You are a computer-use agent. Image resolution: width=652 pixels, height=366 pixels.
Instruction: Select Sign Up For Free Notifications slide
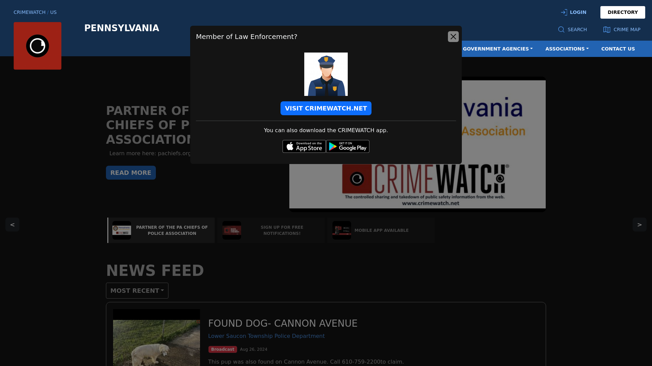(271, 230)
